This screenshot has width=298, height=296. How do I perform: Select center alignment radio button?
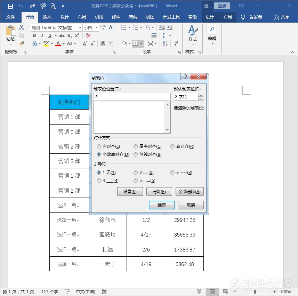(x=136, y=146)
